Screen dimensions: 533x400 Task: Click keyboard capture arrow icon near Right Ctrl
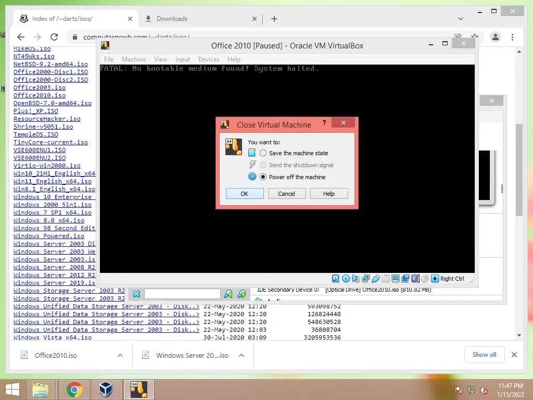tap(435, 279)
